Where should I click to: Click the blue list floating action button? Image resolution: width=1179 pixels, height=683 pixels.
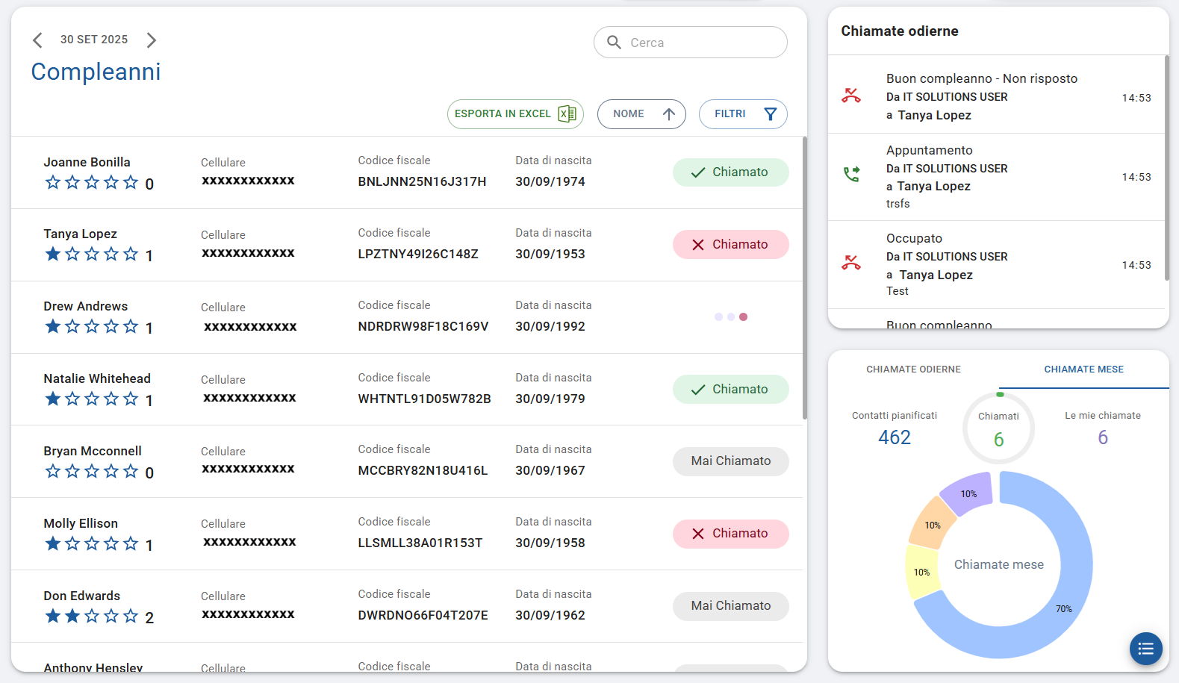(x=1145, y=649)
